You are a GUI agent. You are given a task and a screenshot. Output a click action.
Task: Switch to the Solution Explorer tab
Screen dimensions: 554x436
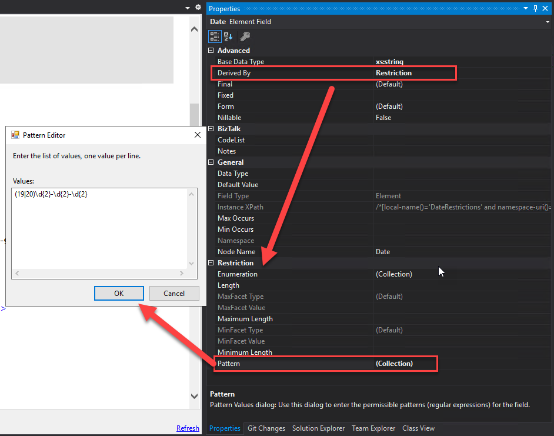pos(318,428)
